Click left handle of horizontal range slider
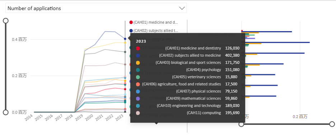The height and width of the screenshot is (136, 336). pos(241,124)
